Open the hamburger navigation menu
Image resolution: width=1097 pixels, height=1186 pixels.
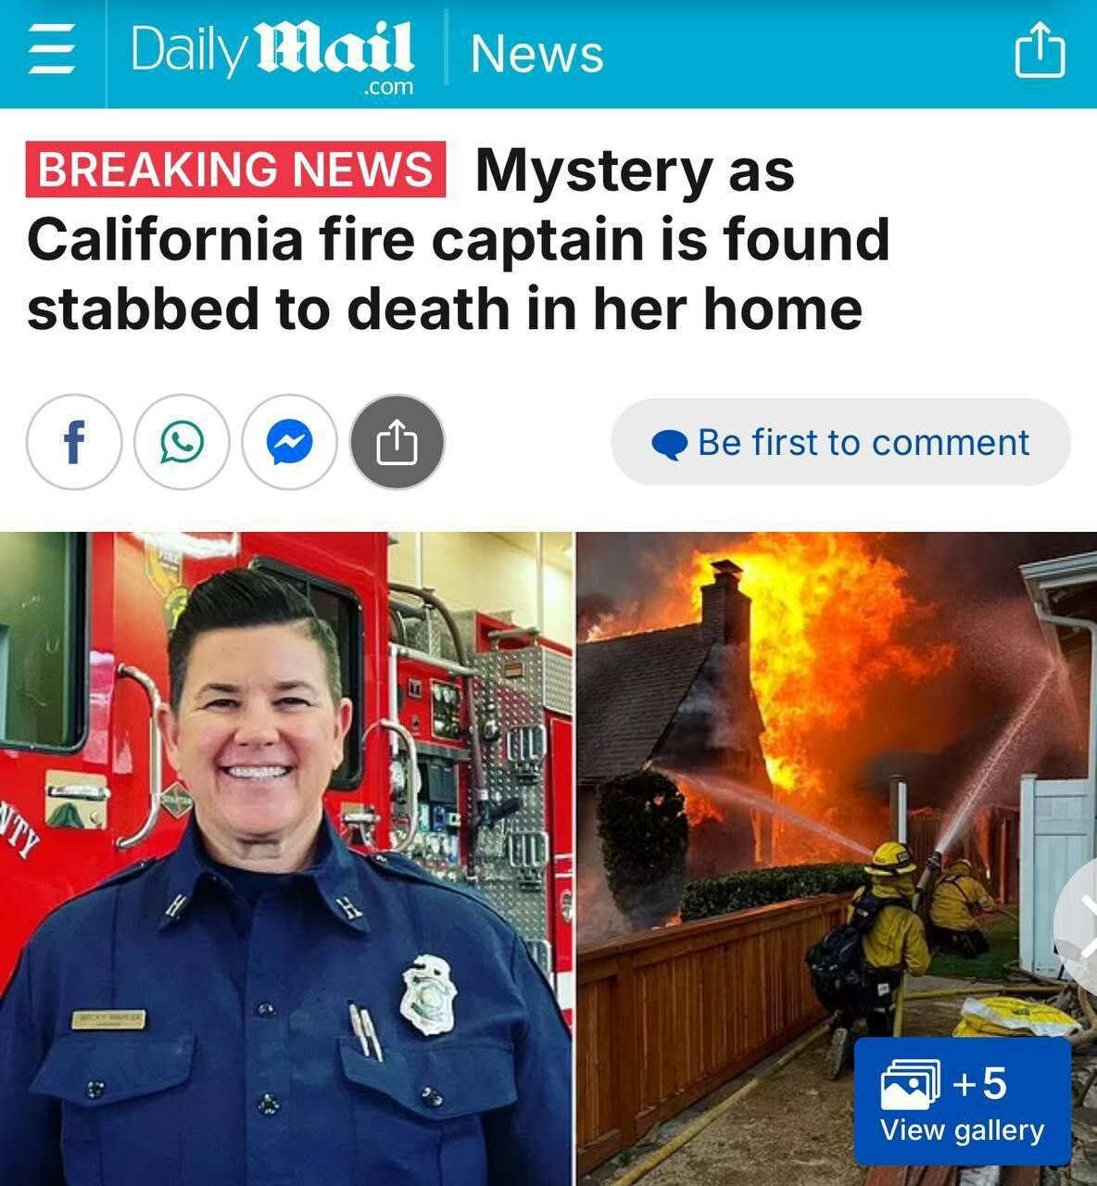click(x=51, y=50)
